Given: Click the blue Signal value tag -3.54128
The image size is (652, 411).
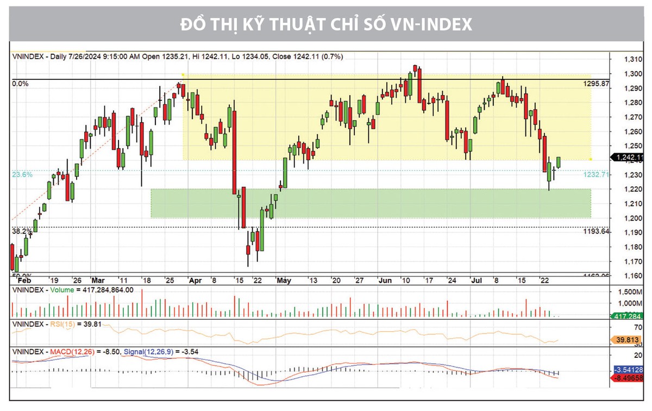Looking at the screenshot, I should point(628,370).
